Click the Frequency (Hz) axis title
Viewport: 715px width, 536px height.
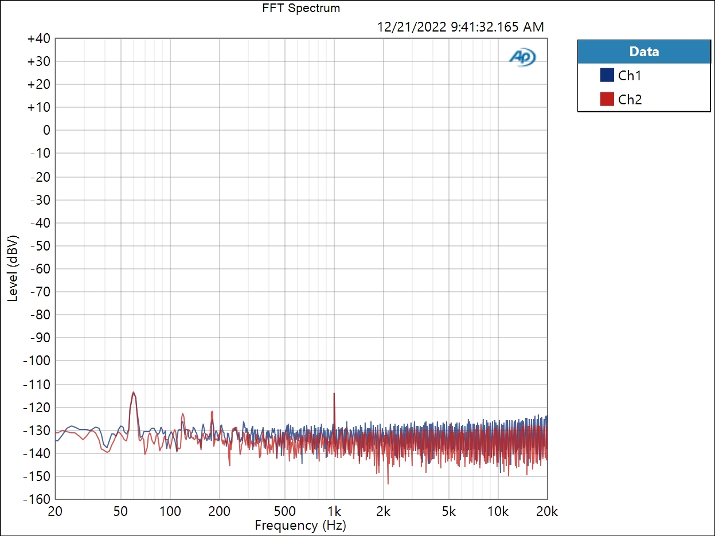click(x=300, y=525)
